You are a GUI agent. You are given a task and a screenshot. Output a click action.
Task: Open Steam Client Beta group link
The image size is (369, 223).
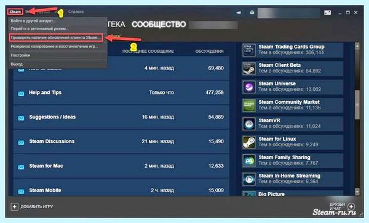pyautogui.click(x=280, y=65)
